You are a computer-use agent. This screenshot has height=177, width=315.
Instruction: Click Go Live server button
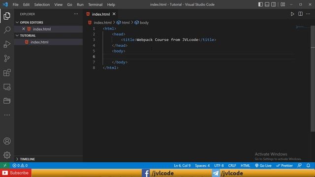(263, 166)
